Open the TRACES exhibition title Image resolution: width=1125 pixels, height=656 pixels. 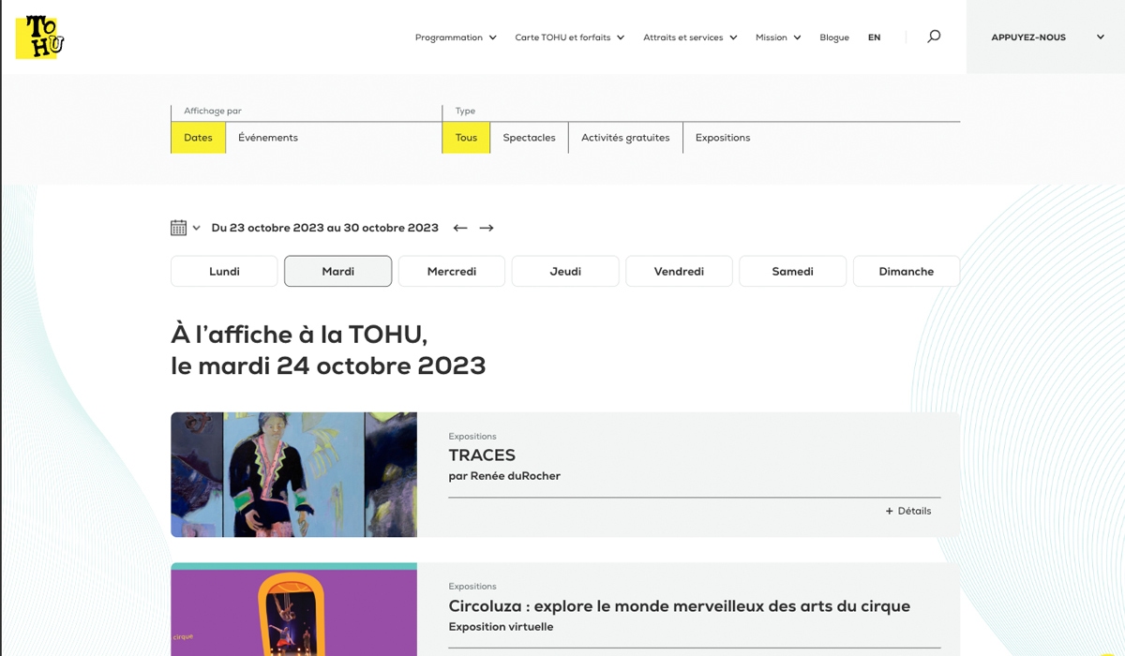pyautogui.click(x=482, y=455)
